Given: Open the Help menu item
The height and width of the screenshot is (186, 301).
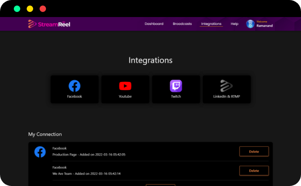Looking at the screenshot, I should coord(235,24).
